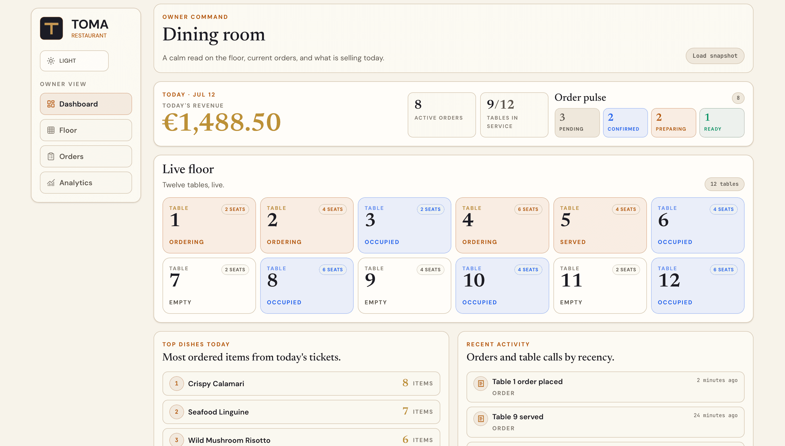This screenshot has width=785, height=446.
Task: Click the Order pulse count badge 8
Action: click(x=738, y=98)
